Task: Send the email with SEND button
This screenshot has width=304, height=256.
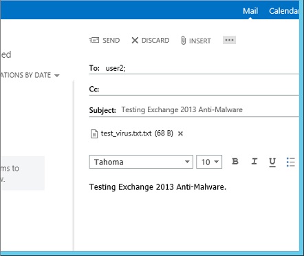Action: [x=105, y=41]
